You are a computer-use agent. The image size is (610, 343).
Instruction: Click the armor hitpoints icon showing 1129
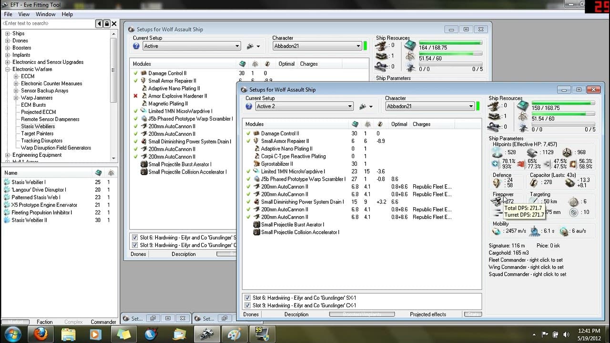(x=532, y=152)
